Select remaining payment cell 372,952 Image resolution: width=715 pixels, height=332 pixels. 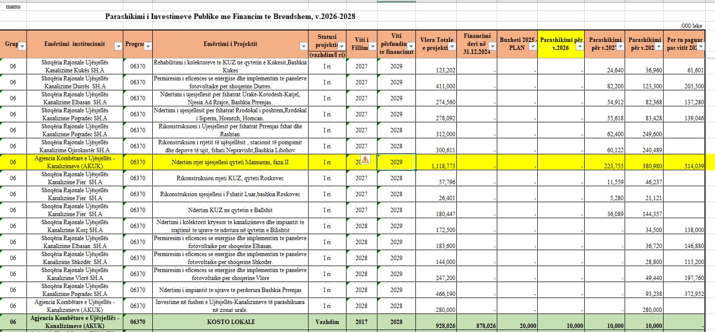pyautogui.click(x=684, y=290)
